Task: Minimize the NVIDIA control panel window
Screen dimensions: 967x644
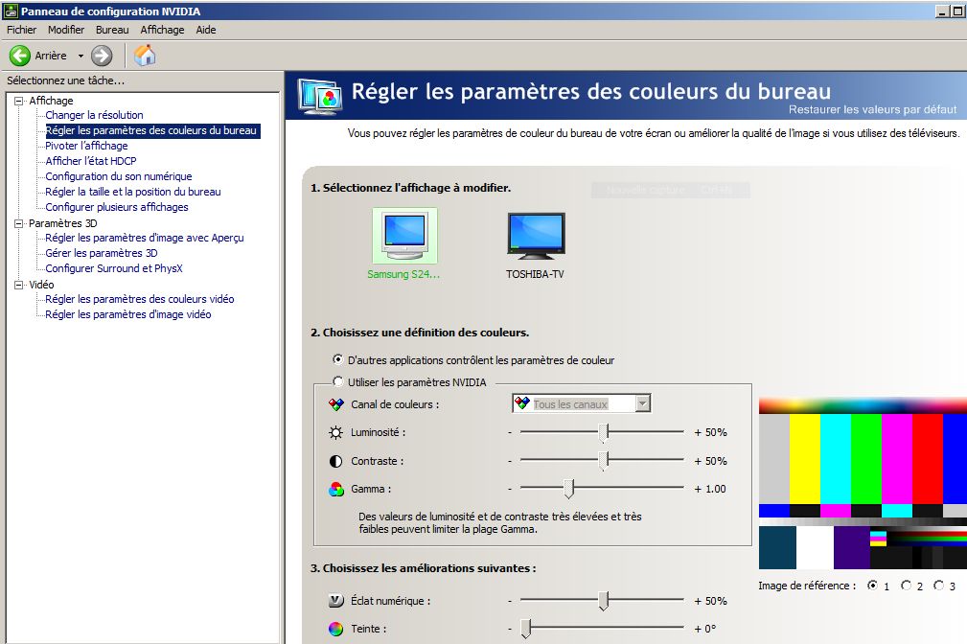Action: (x=942, y=11)
